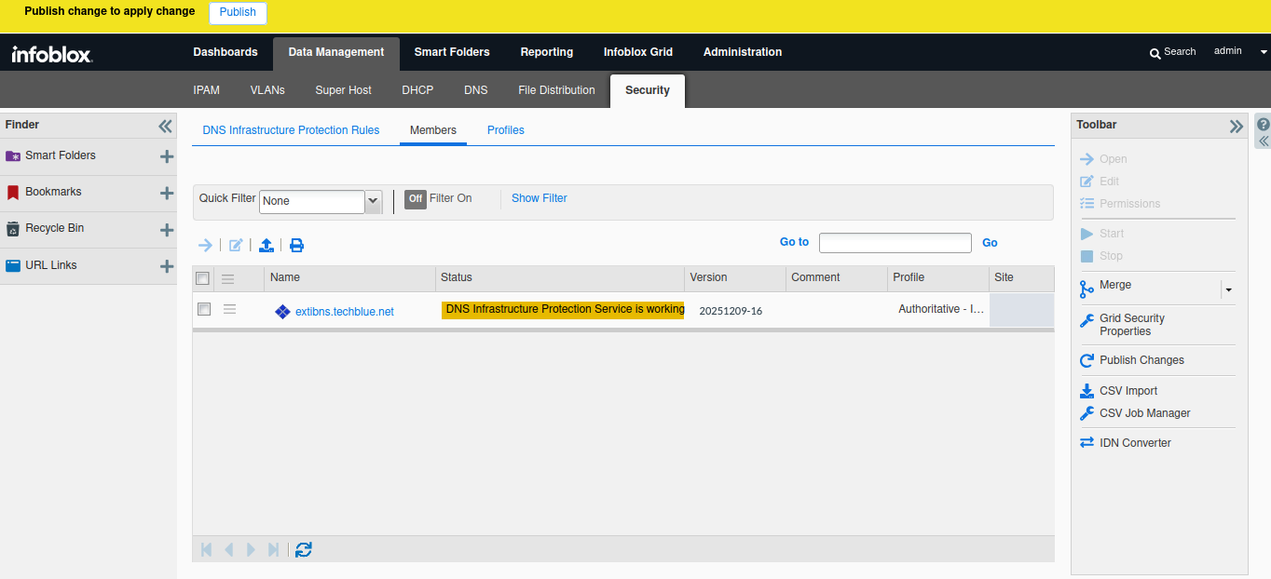Click the refresh icon in the table footer
This screenshot has width=1271, height=579.
click(304, 550)
